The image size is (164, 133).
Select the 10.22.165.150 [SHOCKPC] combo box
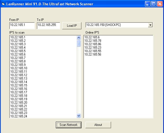117,25
